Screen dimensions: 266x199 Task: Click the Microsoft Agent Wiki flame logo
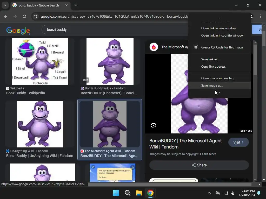pyautogui.click(x=154, y=47)
